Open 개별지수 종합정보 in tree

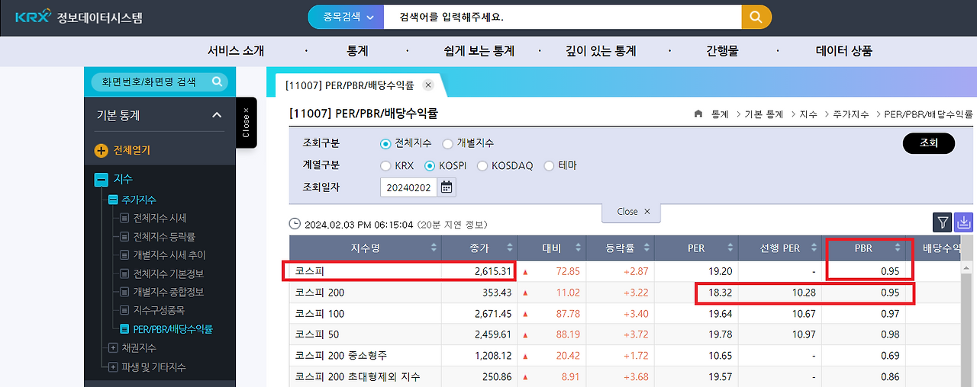pyautogui.click(x=168, y=293)
